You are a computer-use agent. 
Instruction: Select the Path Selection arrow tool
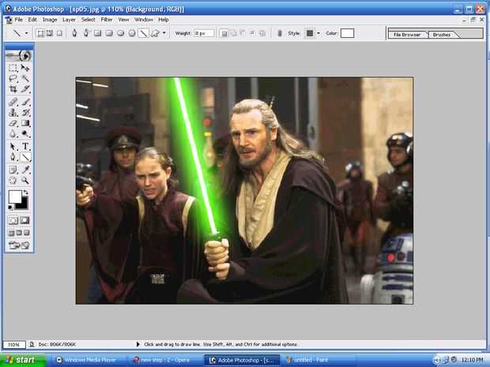click(x=13, y=146)
